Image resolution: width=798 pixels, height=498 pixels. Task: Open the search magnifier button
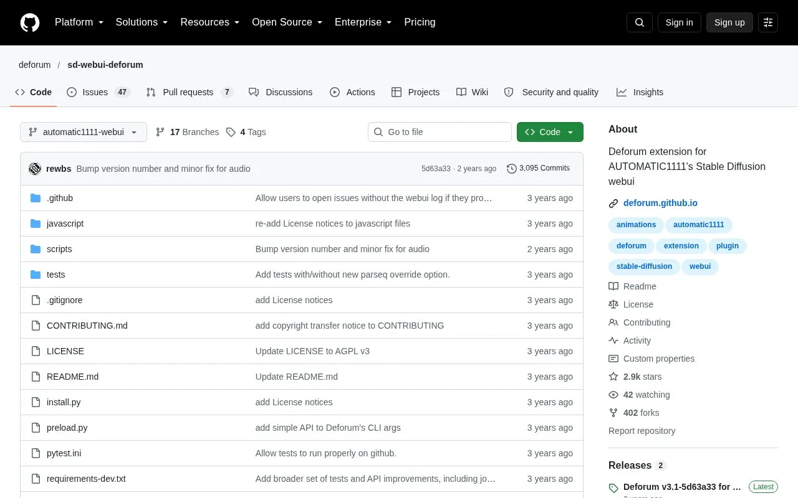pyautogui.click(x=640, y=22)
